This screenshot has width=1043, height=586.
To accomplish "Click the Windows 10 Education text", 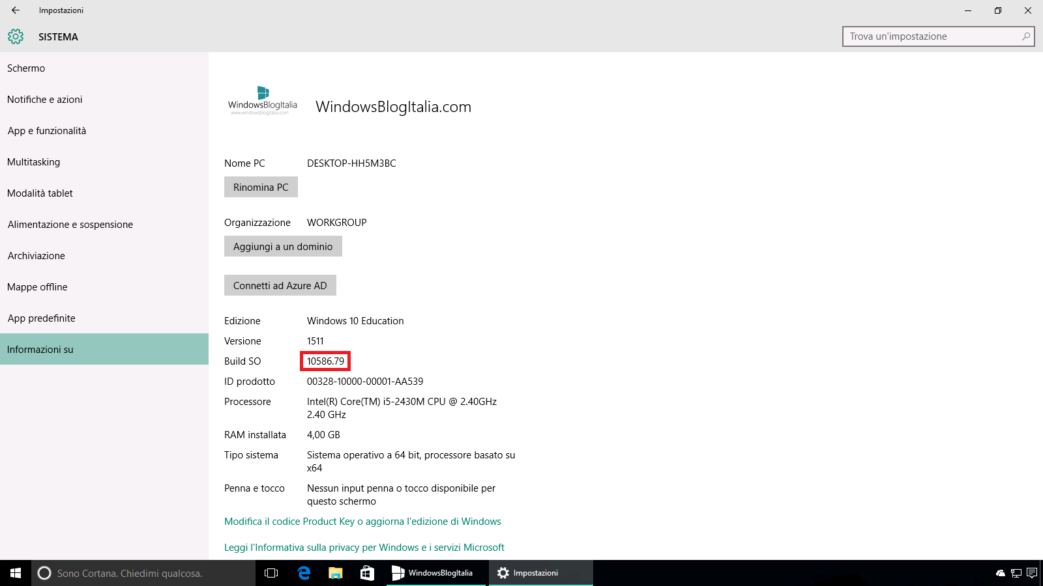I will click(355, 321).
